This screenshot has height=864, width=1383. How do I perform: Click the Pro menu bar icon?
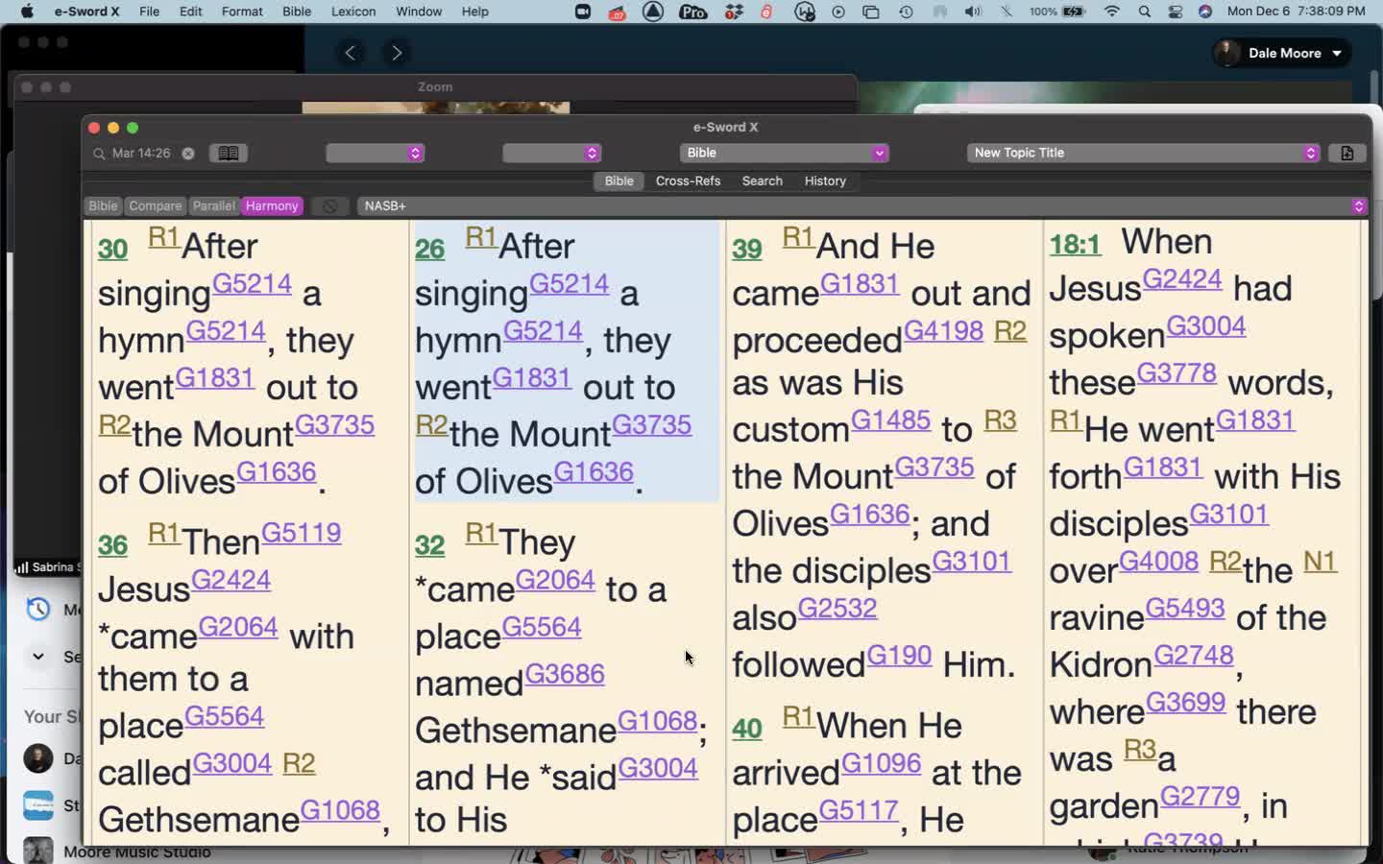pyautogui.click(x=692, y=12)
